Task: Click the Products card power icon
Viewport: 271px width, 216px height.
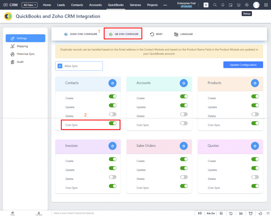Action: [x=255, y=83]
